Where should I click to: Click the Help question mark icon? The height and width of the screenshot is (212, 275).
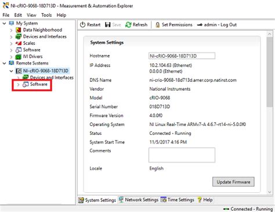(x=200, y=200)
